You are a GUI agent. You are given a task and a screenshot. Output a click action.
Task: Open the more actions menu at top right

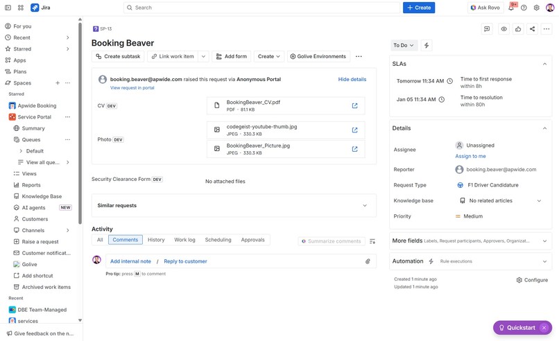pyautogui.click(x=547, y=29)
